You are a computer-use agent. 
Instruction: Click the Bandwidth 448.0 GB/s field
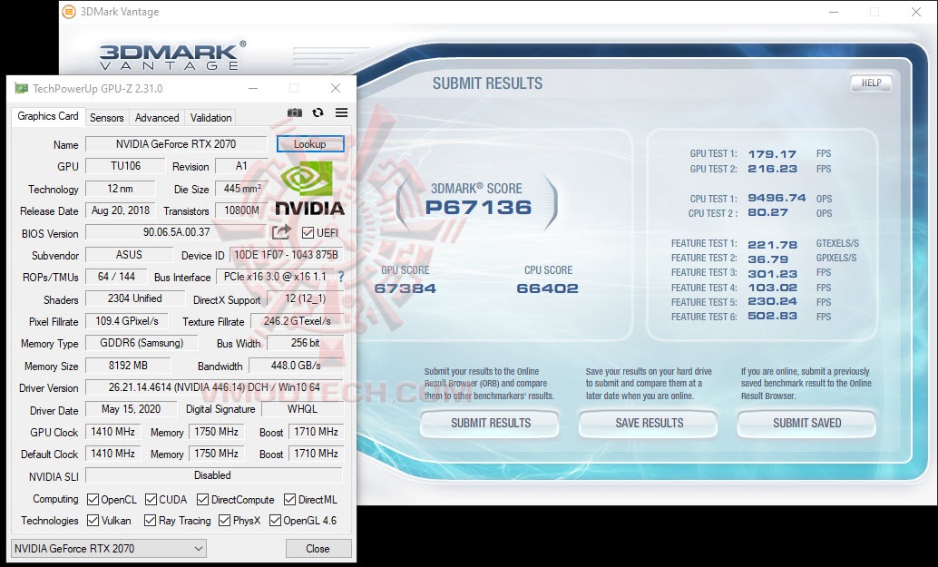pos(296,366)
